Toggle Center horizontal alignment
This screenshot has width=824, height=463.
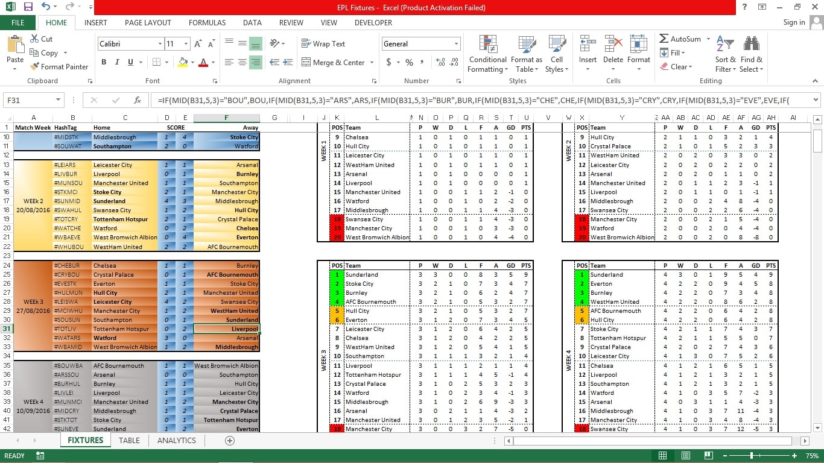click(242, 62)
